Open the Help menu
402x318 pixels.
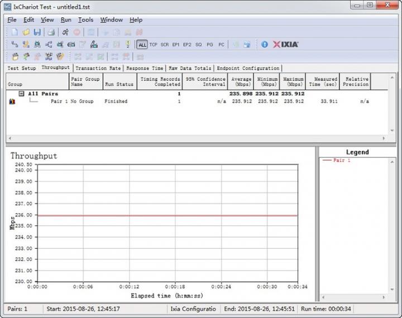(136, 20)
